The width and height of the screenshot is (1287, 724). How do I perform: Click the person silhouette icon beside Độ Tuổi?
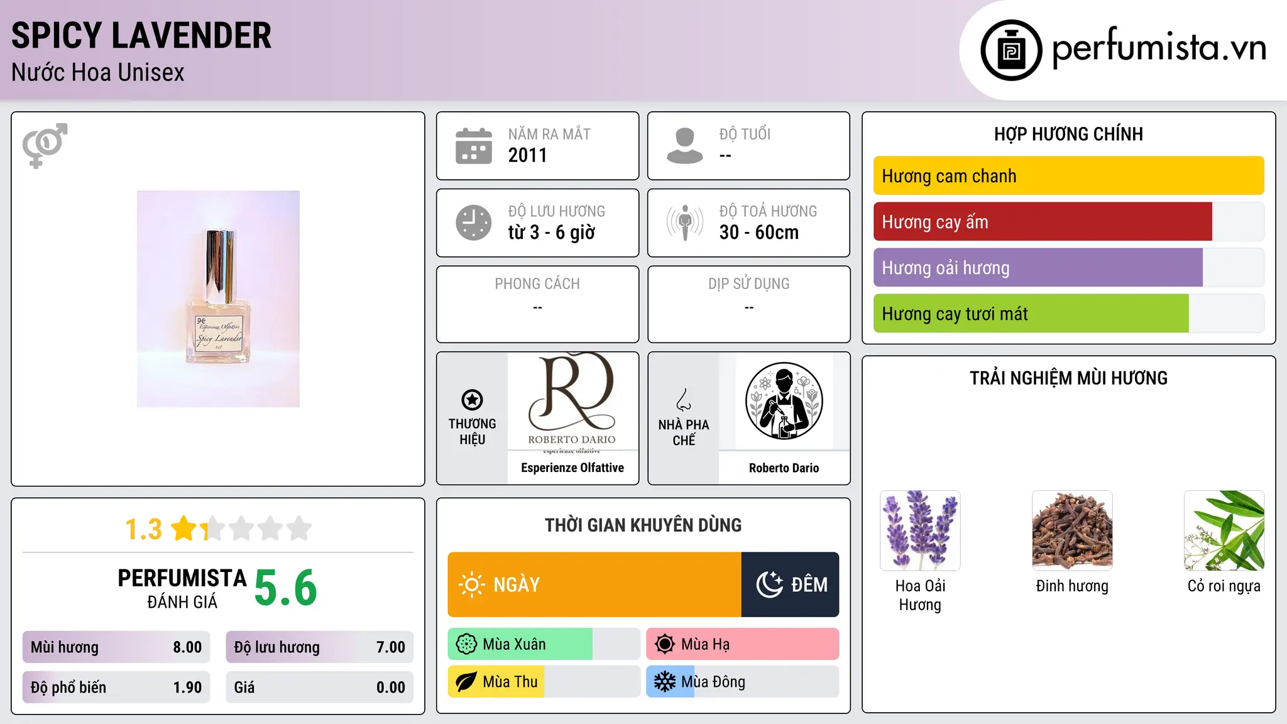tap(685, 146)
